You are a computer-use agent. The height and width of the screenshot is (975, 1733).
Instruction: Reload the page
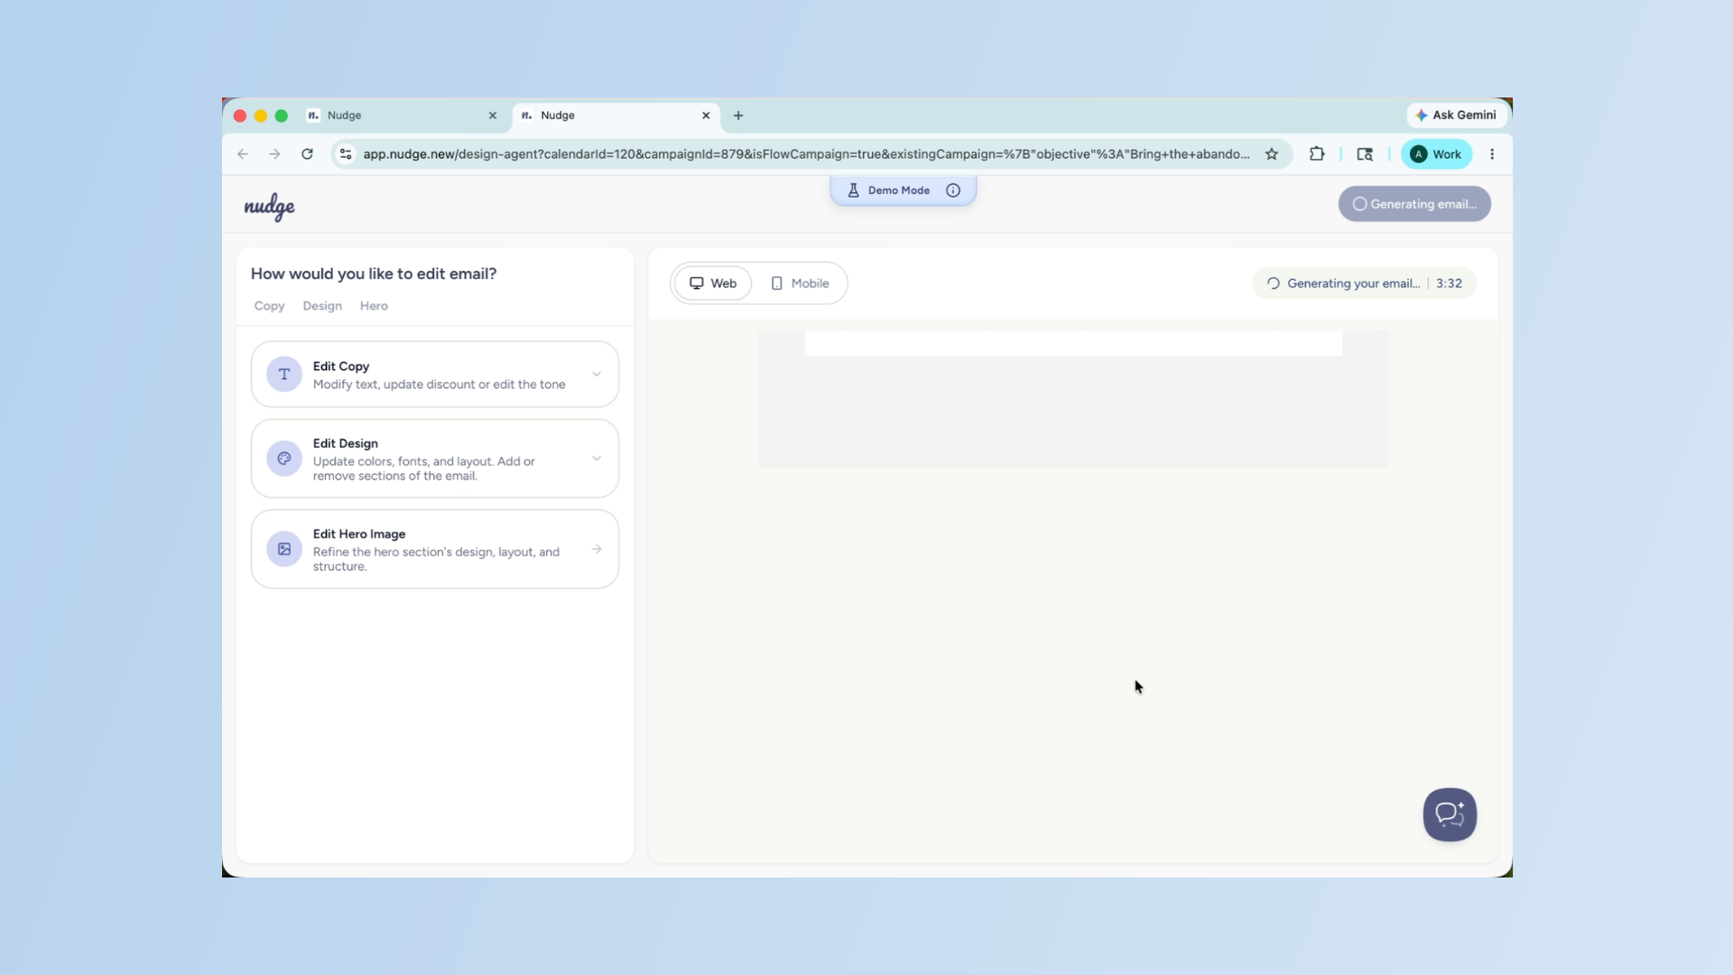[307, 154]
